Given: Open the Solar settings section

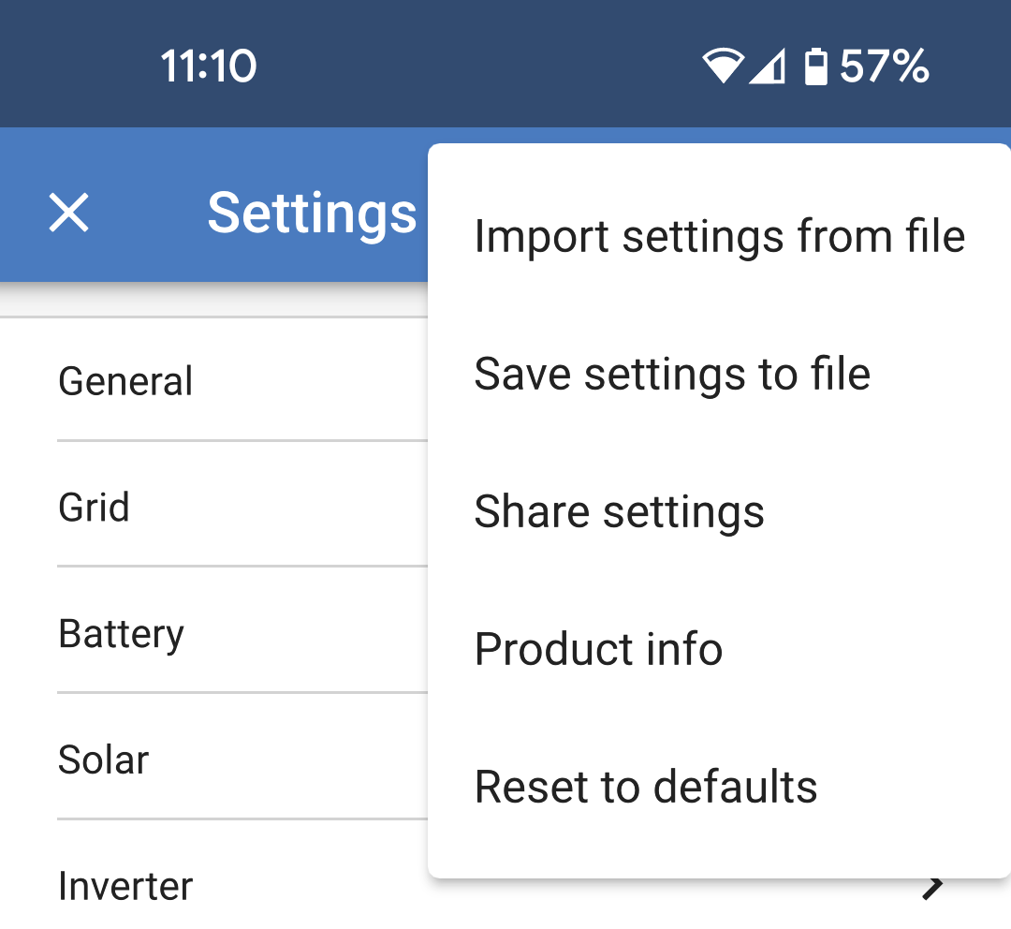Looking at the screenshot, I should [103, 759].
